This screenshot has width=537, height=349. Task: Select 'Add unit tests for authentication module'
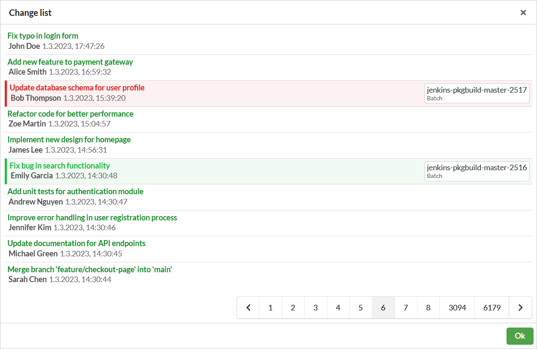tap(75, 191)
